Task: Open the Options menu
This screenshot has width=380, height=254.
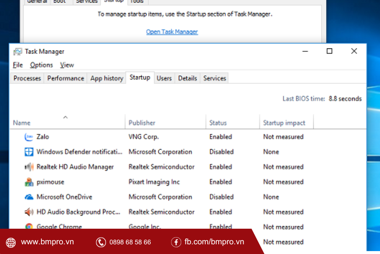Action: click(41, 65)
